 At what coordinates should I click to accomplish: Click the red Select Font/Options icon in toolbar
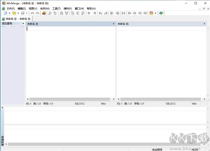point(44,13)
